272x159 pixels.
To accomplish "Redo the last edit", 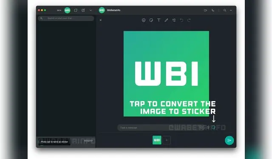I will pyautogui.click(x=189, y=20).
